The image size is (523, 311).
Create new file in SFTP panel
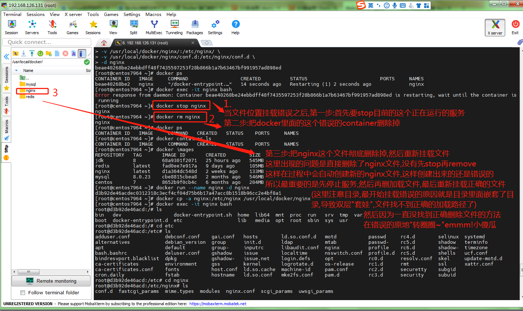point(57,53)
